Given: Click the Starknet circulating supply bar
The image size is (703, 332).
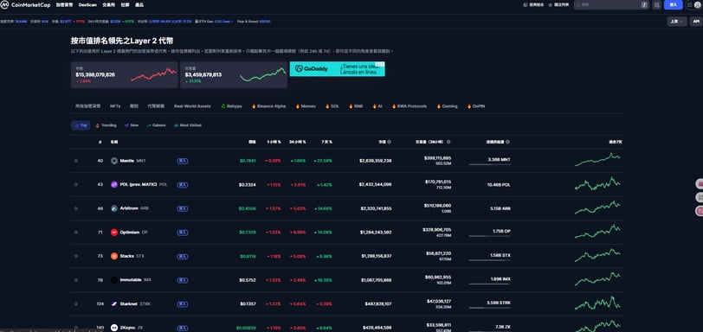Looking at the screenshot, I should coord(490,308).
